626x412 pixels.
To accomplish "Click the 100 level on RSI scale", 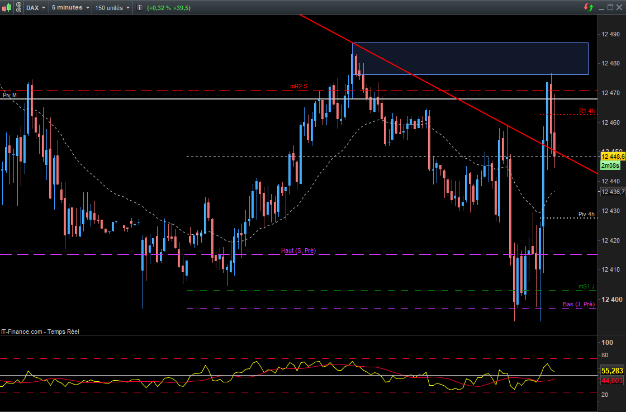I will pyautogui.click(x=607, y=343).
